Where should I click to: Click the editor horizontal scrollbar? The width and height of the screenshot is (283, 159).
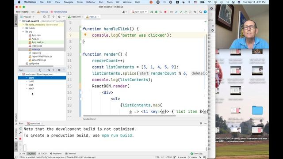pyautogui.click(x=130, y=116)
